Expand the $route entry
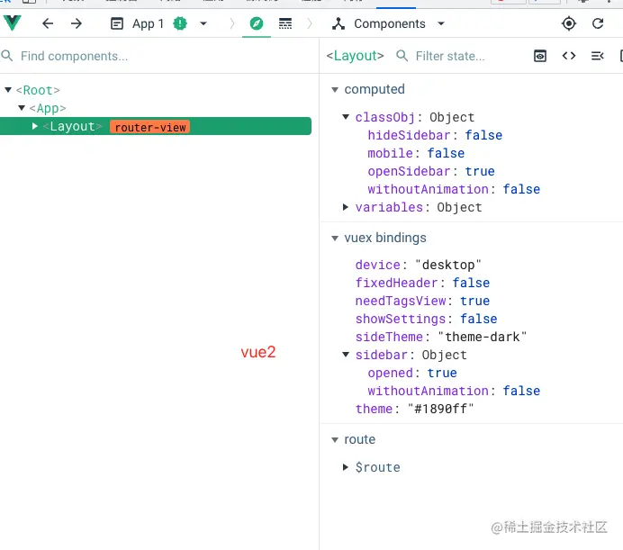Image resolution: width=623 pixels, height=550 pixels. pyautogui.click(x=346, y=467)
